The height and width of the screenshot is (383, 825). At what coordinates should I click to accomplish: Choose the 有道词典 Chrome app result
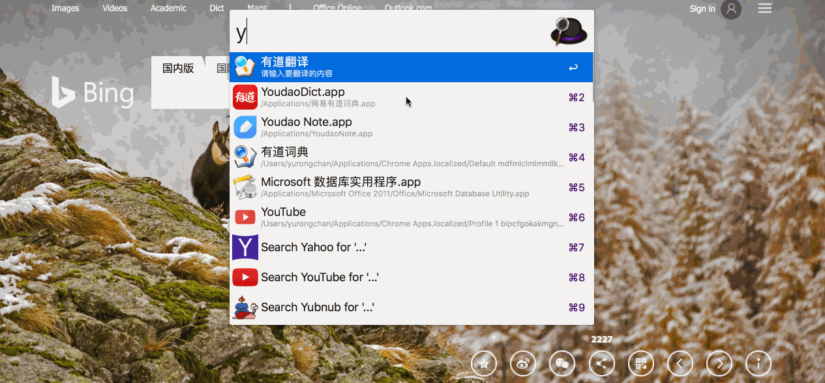[412, 157]
